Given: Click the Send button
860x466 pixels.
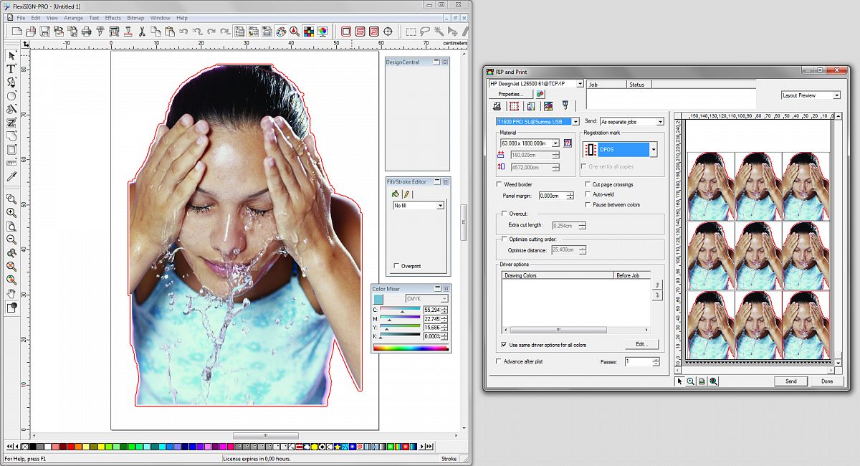Looking at the screenshot, I should (790, 381).
